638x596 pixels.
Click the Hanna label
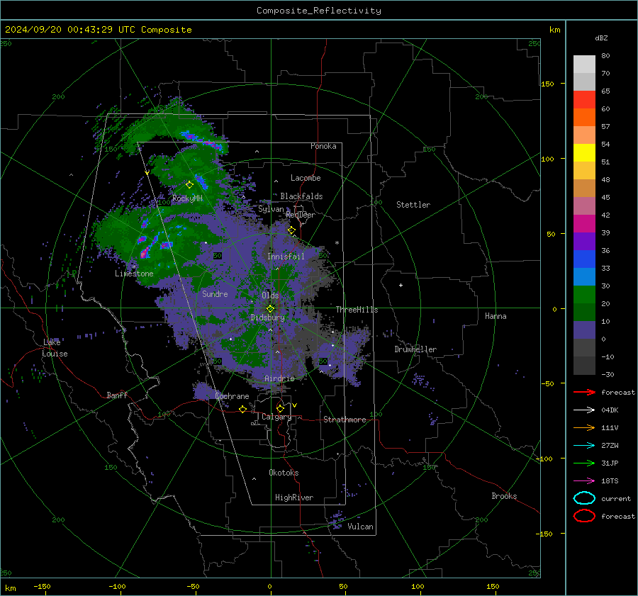point(496,316)
